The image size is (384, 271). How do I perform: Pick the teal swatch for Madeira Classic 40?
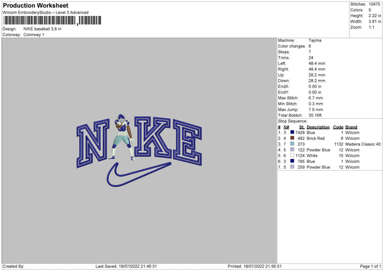292,144
